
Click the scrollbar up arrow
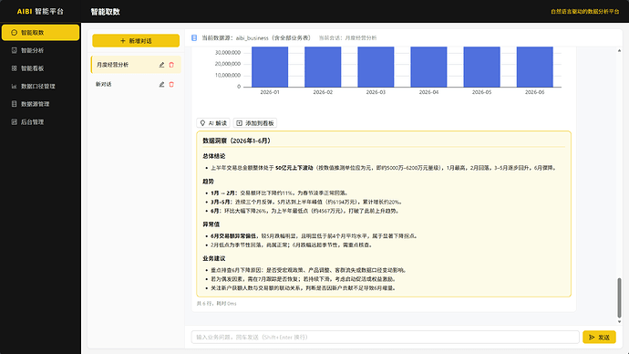pyautogui.click(x=619, y=50)
